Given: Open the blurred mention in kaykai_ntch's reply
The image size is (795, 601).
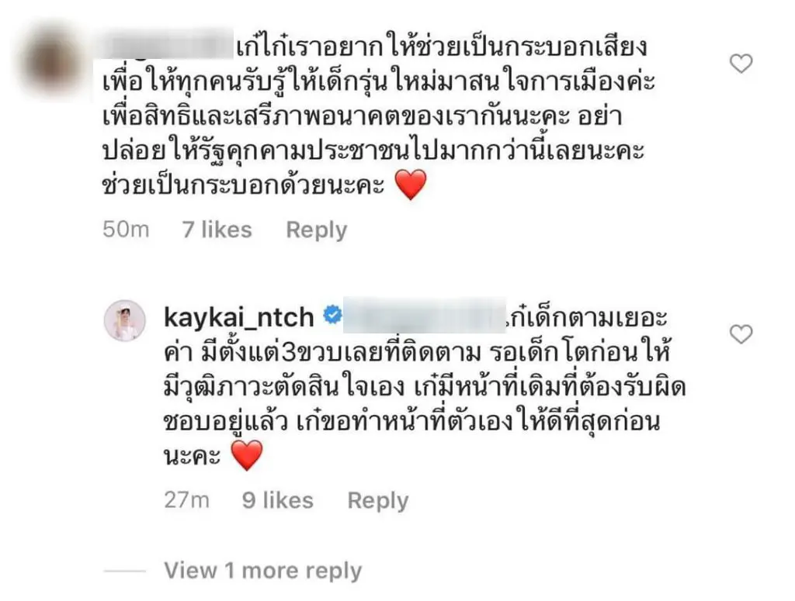Looking at the screenshot, I should click(x=425, y=315).
